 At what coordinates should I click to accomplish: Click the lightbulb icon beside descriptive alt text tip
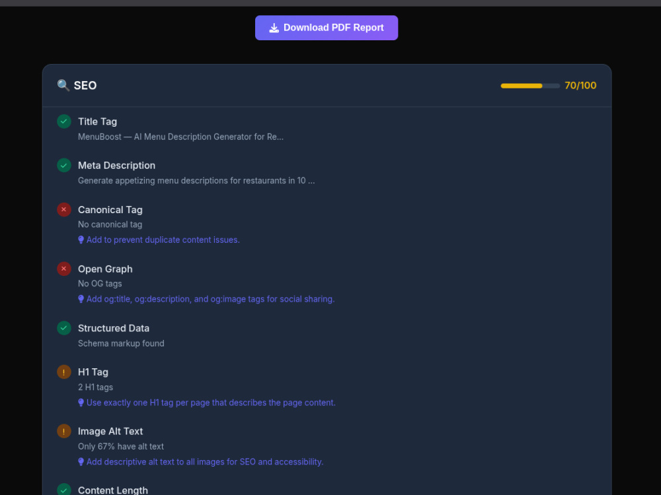[x=81, y=462]
